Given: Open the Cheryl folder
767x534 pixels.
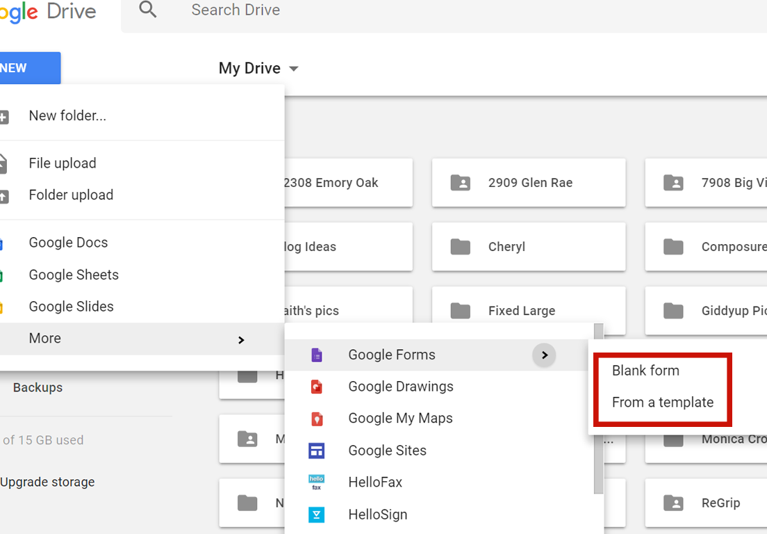Looking at the screenshot, I should [x=529, y=247].
